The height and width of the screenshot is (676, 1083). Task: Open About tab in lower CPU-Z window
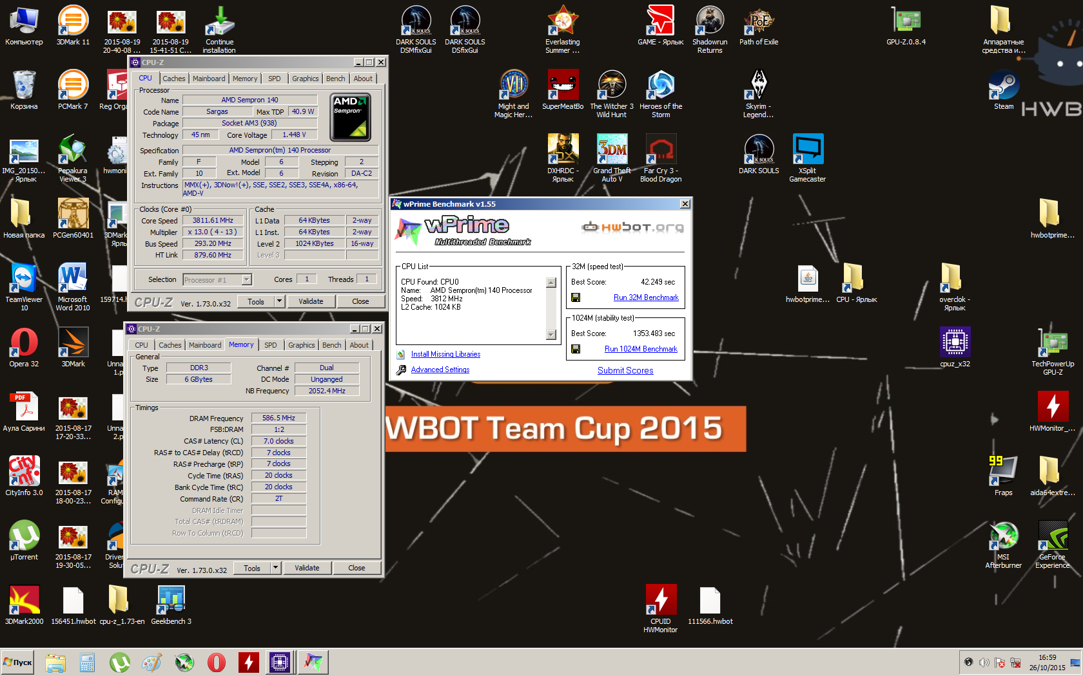359,345
